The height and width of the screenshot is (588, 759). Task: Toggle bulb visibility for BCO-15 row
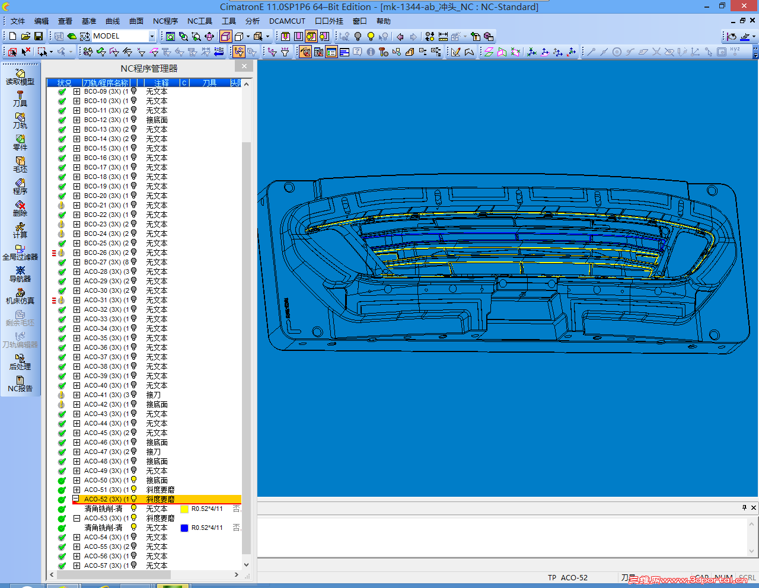coord(134,148)
